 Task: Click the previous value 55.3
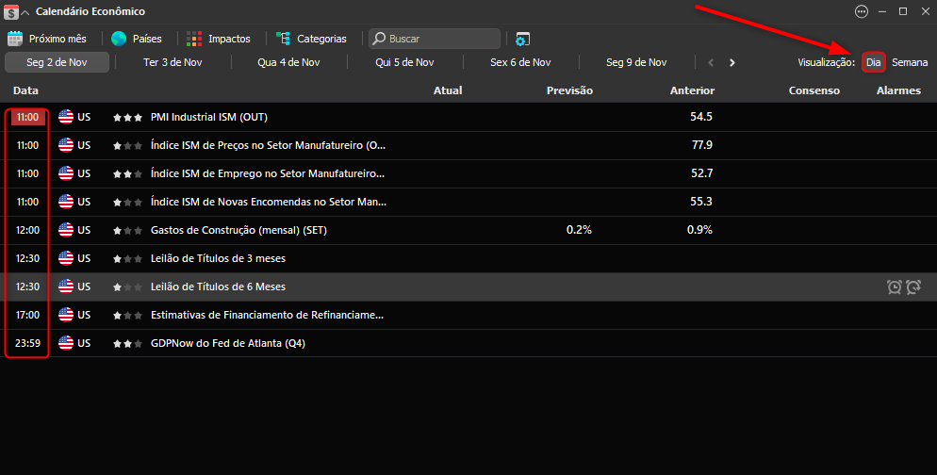tap(701, 202)
